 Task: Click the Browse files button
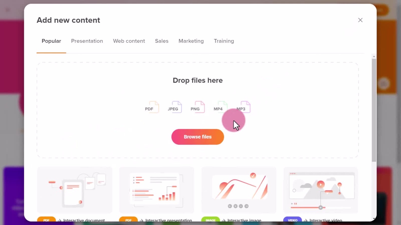click(197, 137)
